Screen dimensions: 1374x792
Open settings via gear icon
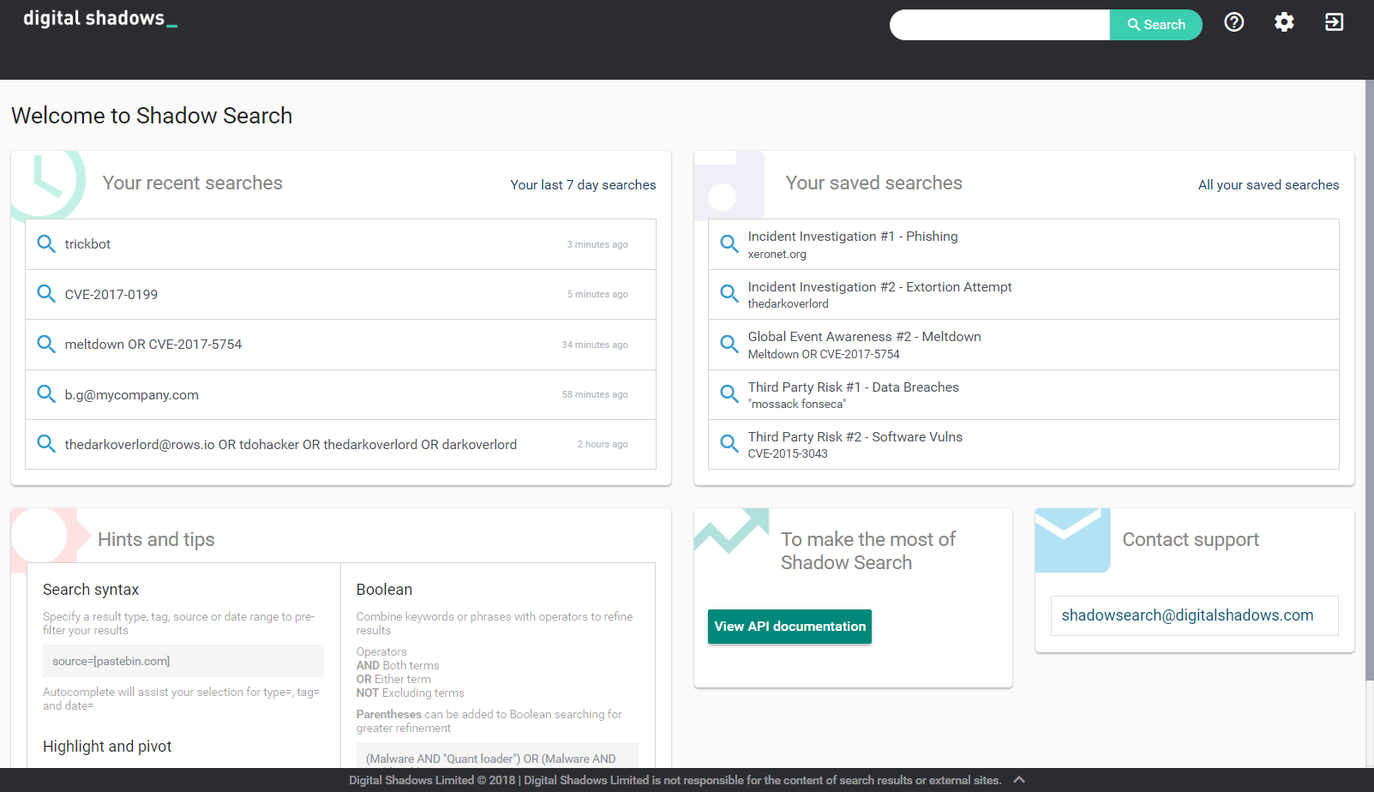[x=1284, y=22]
